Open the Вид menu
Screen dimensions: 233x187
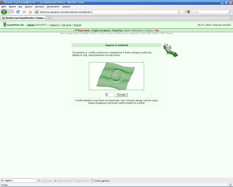click(x=20, y=7)
